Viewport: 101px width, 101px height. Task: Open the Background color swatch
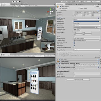[86, 21]
